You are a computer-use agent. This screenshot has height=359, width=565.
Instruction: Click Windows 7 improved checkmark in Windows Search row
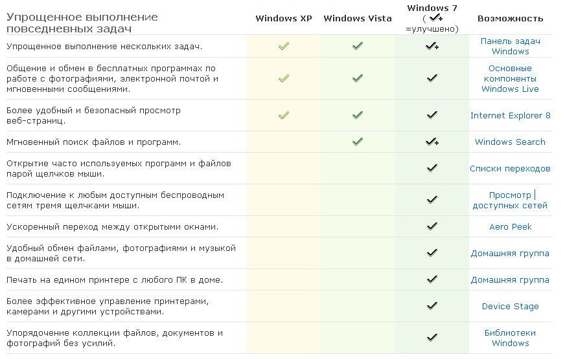(432, 142)
